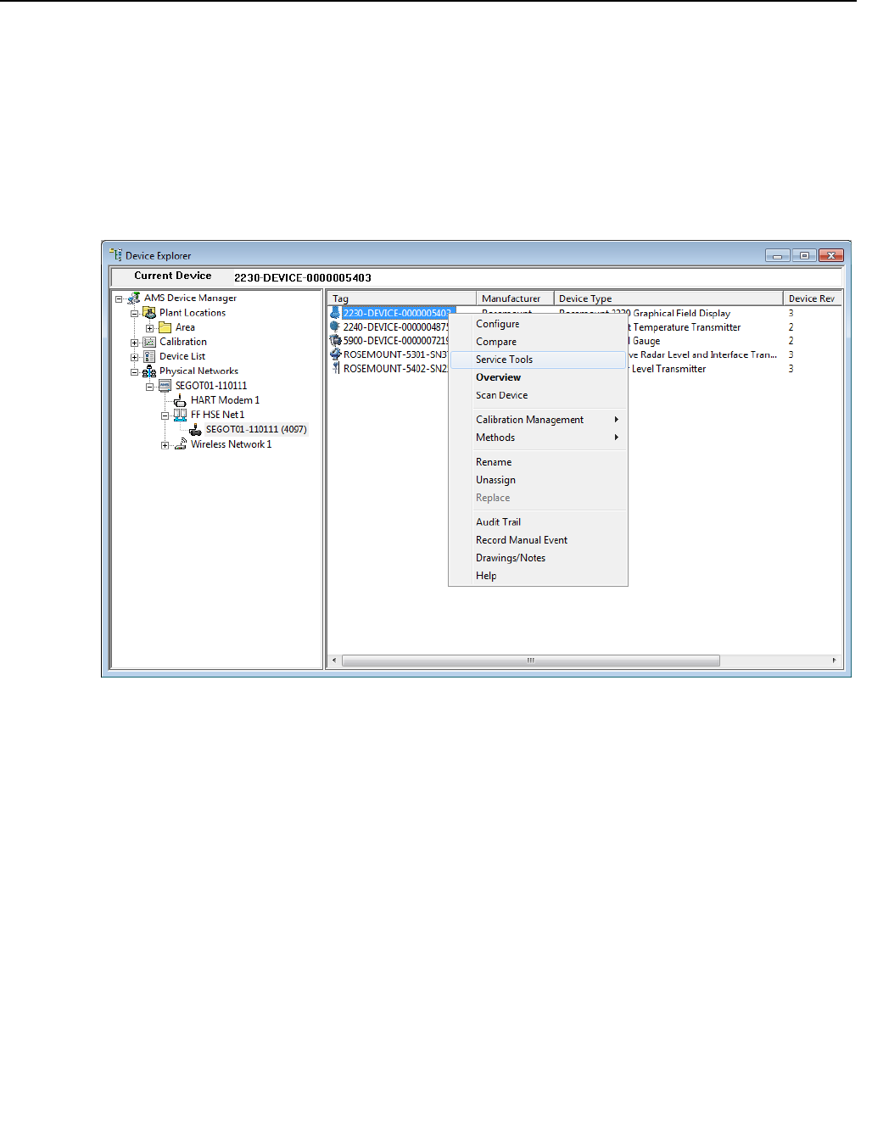Click the SEGOT01-110111 (4097) device icon
Viewport: 872px width, 1121px height.
click(x=195, y=430)
